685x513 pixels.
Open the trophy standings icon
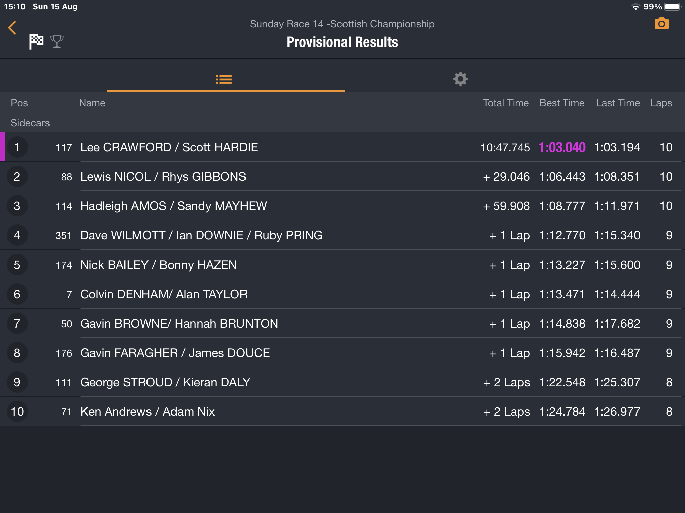pyautogui.click(x=57, y=42)
